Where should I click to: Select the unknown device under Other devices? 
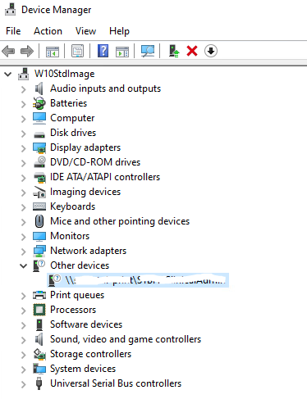coord(138,280)
